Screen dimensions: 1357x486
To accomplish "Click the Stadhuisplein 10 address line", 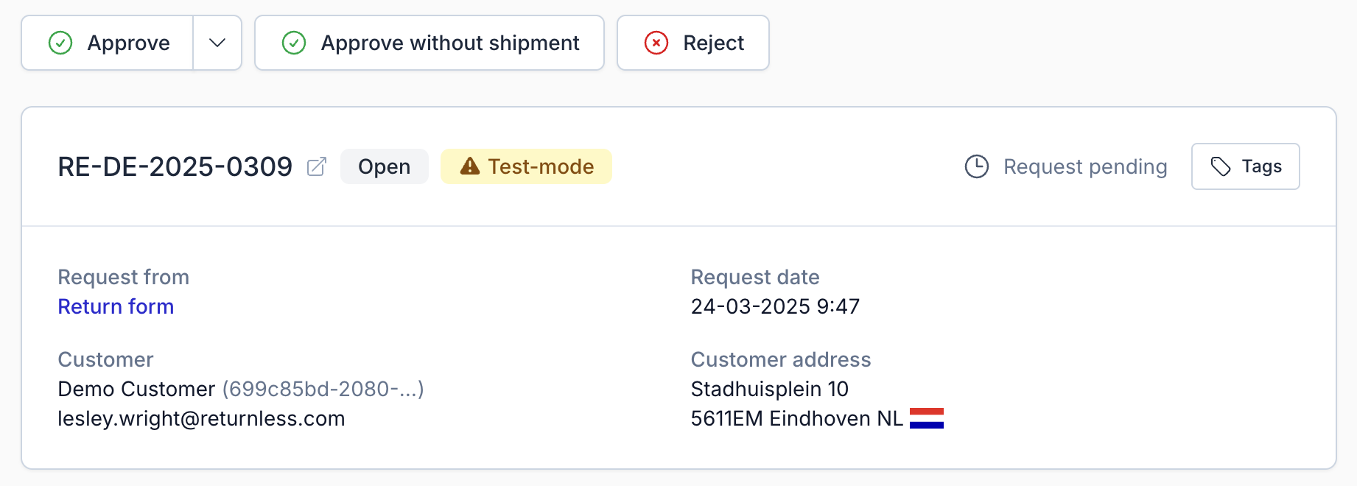I will tap(769, 389).
